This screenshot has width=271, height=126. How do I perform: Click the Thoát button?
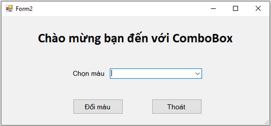point(177,107)
